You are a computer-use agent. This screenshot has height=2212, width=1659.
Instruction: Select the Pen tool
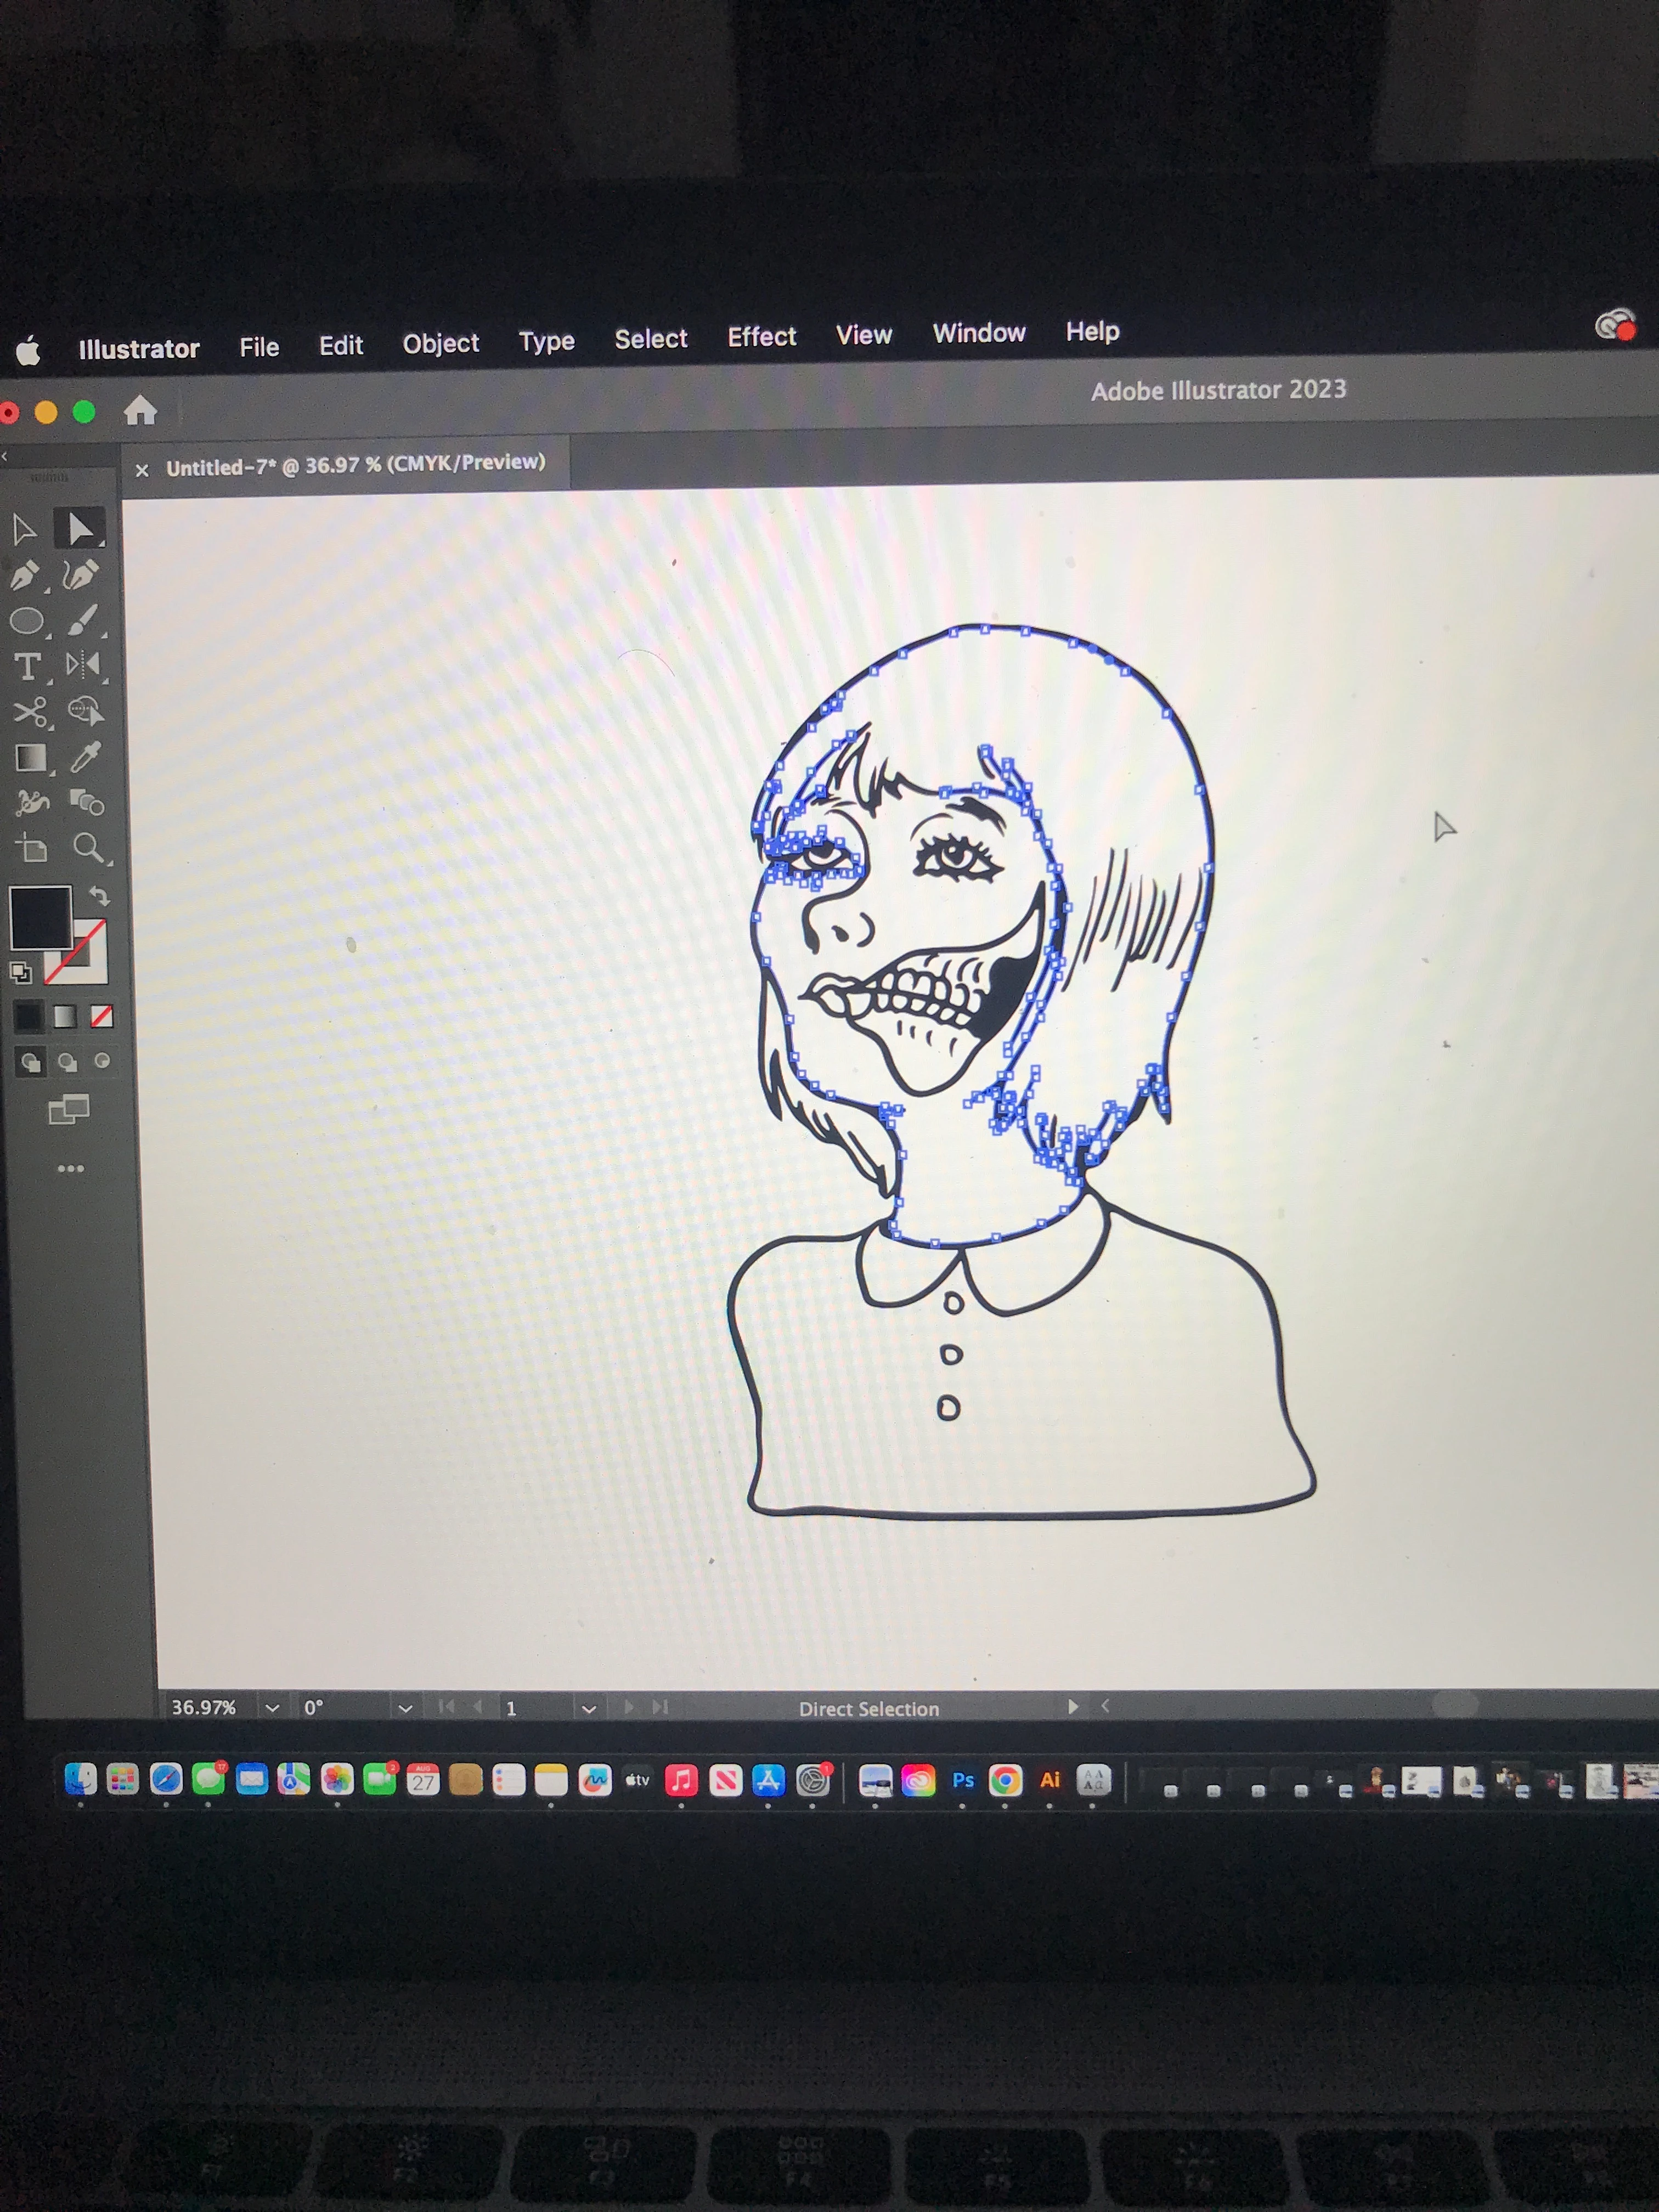[x=25, y=576]
